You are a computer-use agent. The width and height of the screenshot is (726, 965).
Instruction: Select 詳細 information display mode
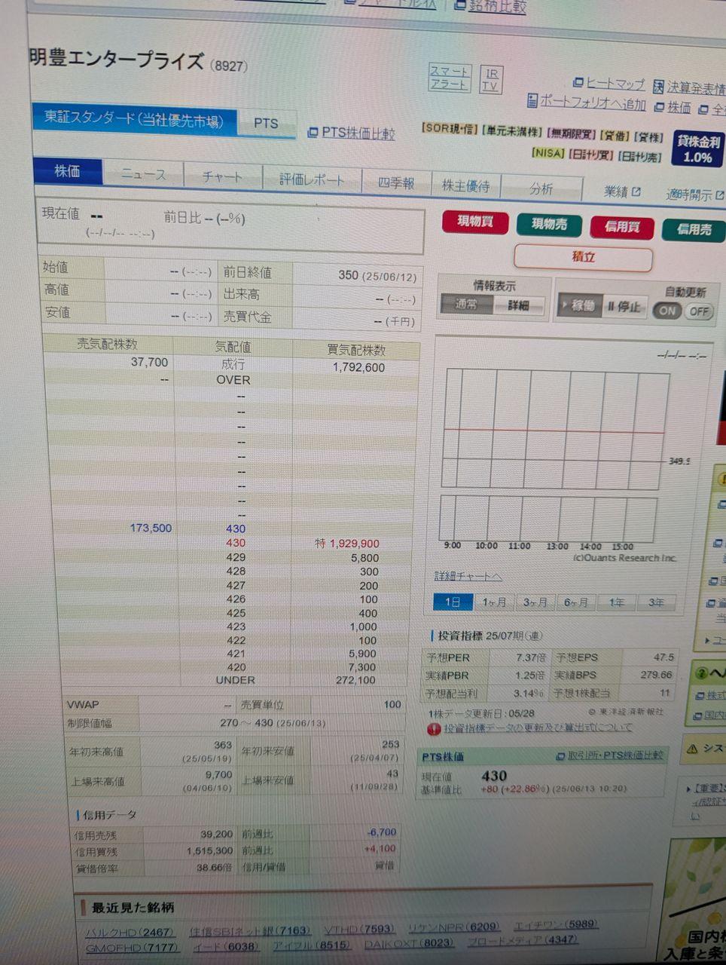pyautogui.click(x=518, y=305)
